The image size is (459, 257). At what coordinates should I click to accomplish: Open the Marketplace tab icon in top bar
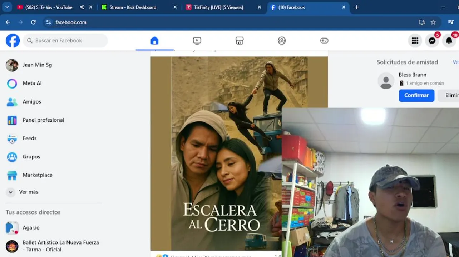pyautogui.click(x=240, y=41)
